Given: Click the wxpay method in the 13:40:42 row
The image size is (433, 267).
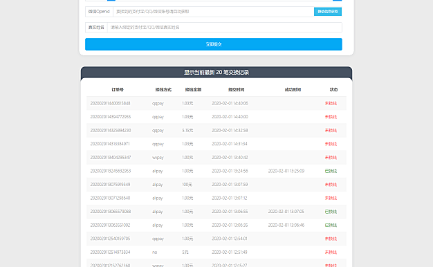Looking at the screenshot, I should (158, 158).
